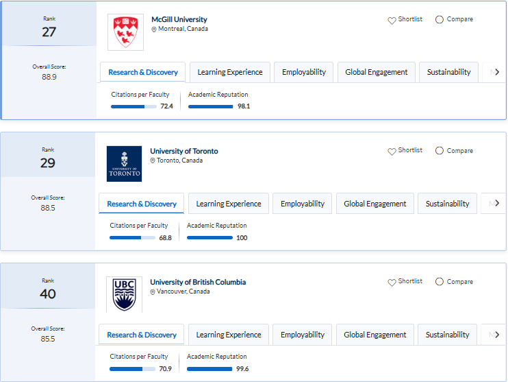Image resolution: width=508 pixels, height=382 pixels.
Task: Select Compare for University of British Columbia
Action: point(440,282)
